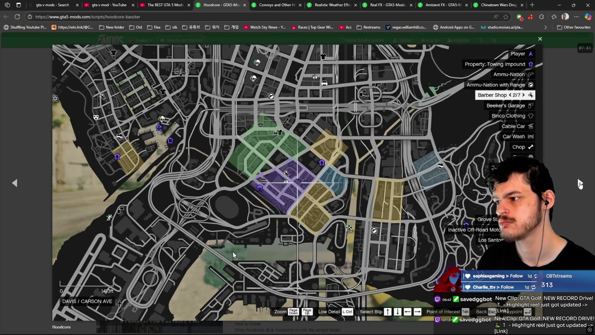Step Barber Shop blip selection forward

(x=523, y=95)
